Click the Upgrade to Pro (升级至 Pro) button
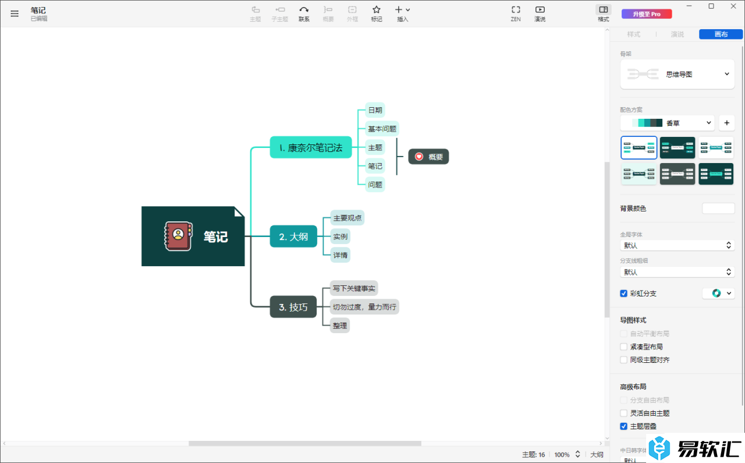This screenshot has height=463, width=745. click(x=647, y=14)
